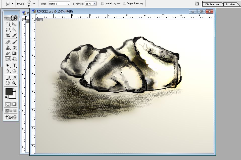
Task: Open the Brush preset picker arrow
Action: coord(34,4)
